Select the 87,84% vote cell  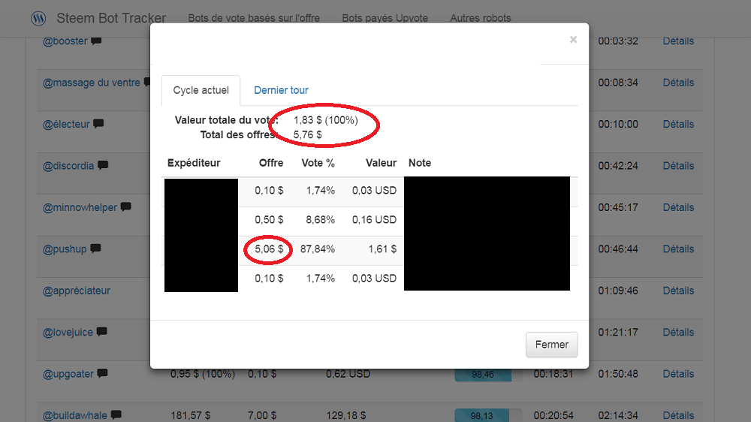pyautogui.click(x=318, y=249)
